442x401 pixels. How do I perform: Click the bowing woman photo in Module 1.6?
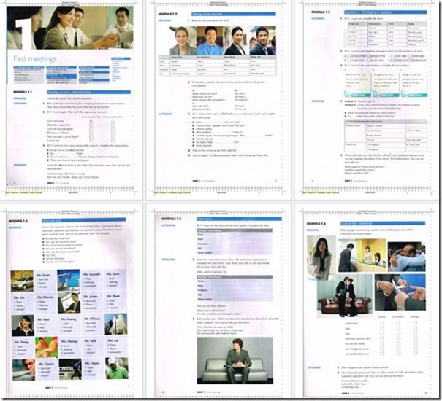click(321, 258)
